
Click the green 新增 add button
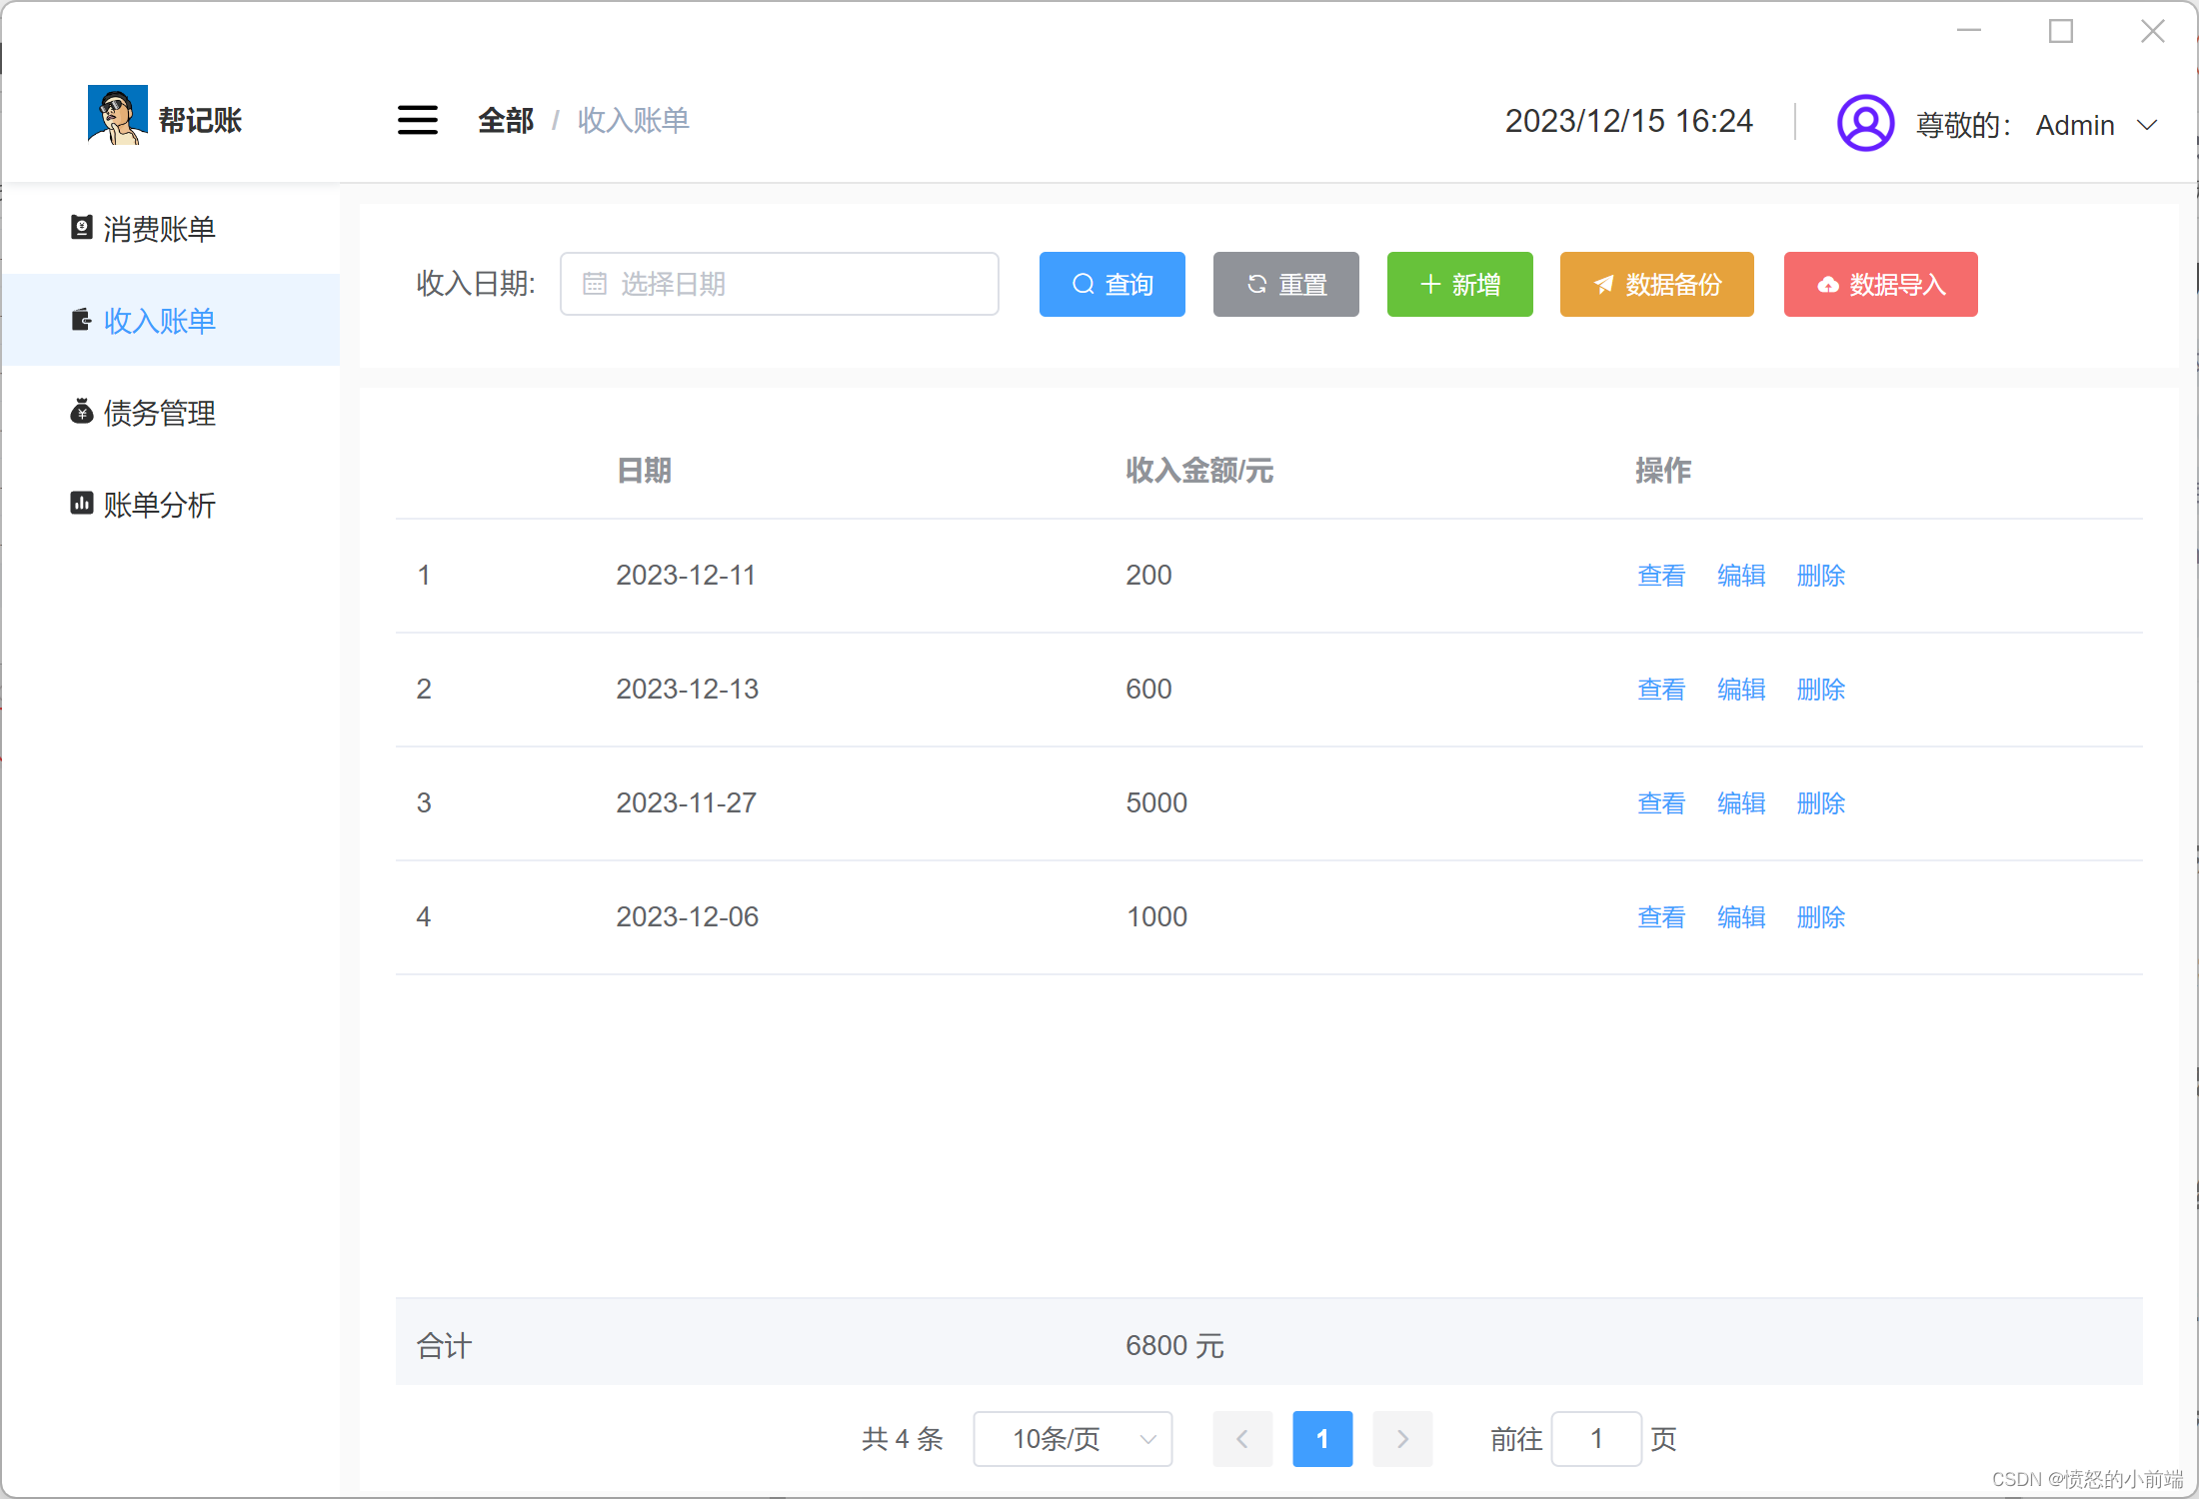(x=1460, y=284)
